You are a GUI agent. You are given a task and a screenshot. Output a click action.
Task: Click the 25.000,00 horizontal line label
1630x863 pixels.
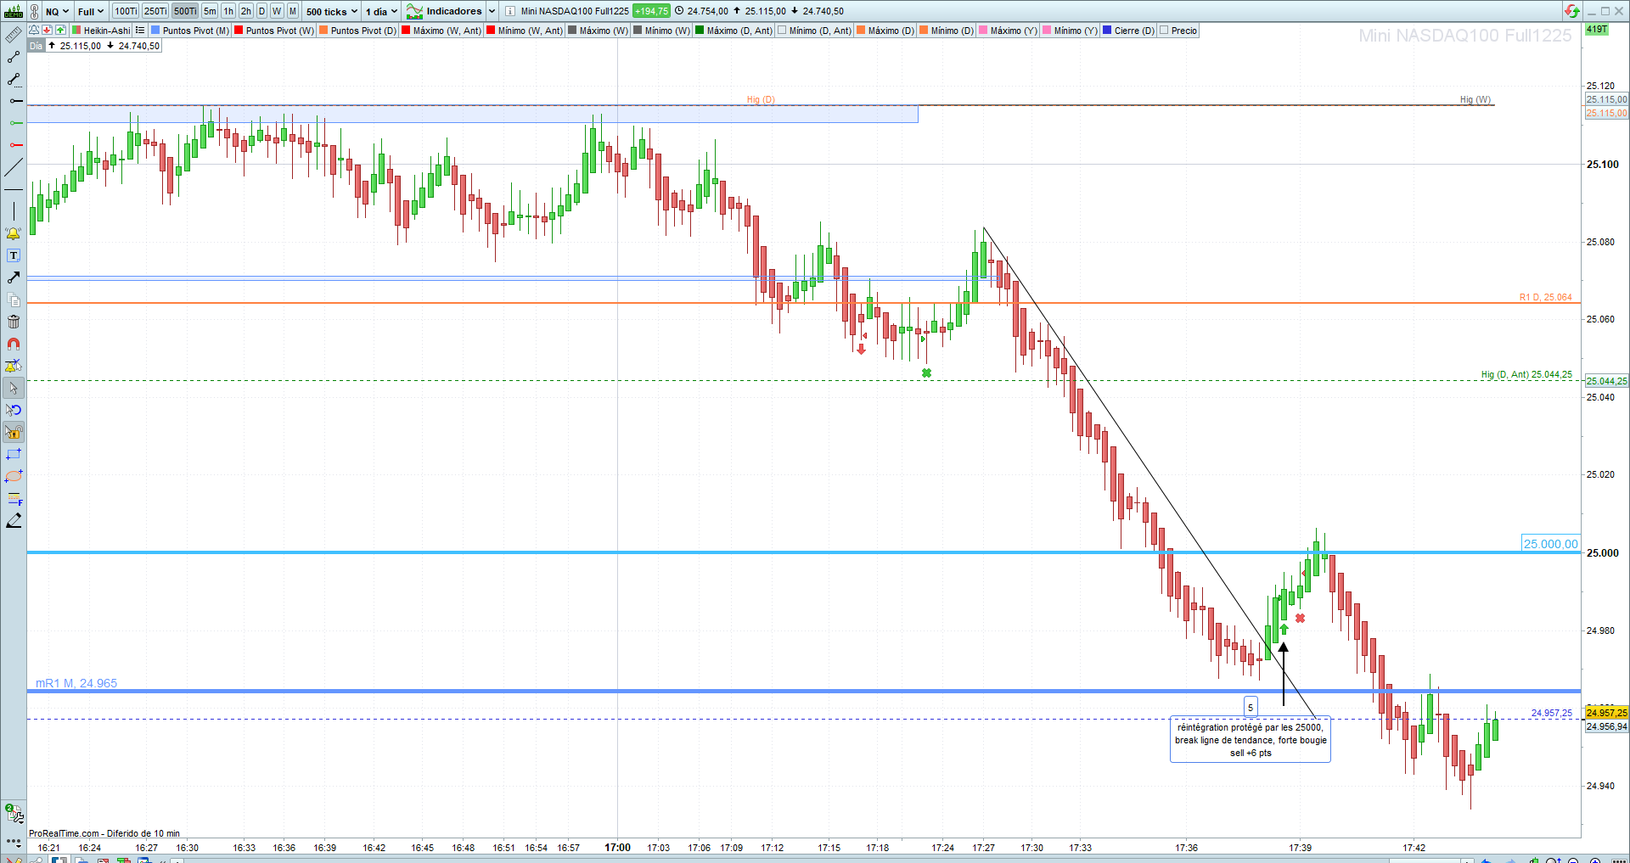(1550, 544)
